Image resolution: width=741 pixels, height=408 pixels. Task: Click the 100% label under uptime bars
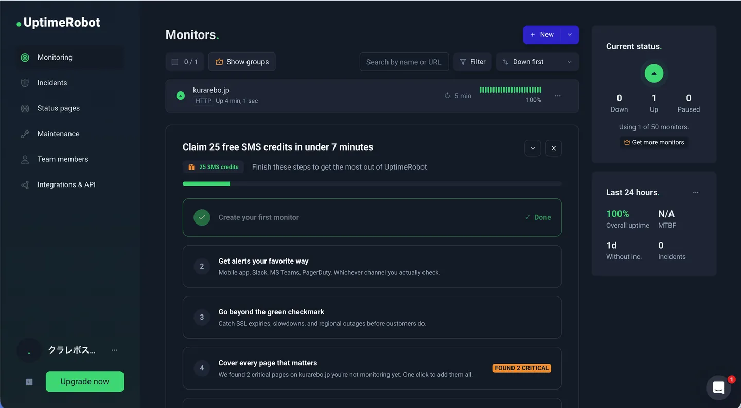[534, 100]
